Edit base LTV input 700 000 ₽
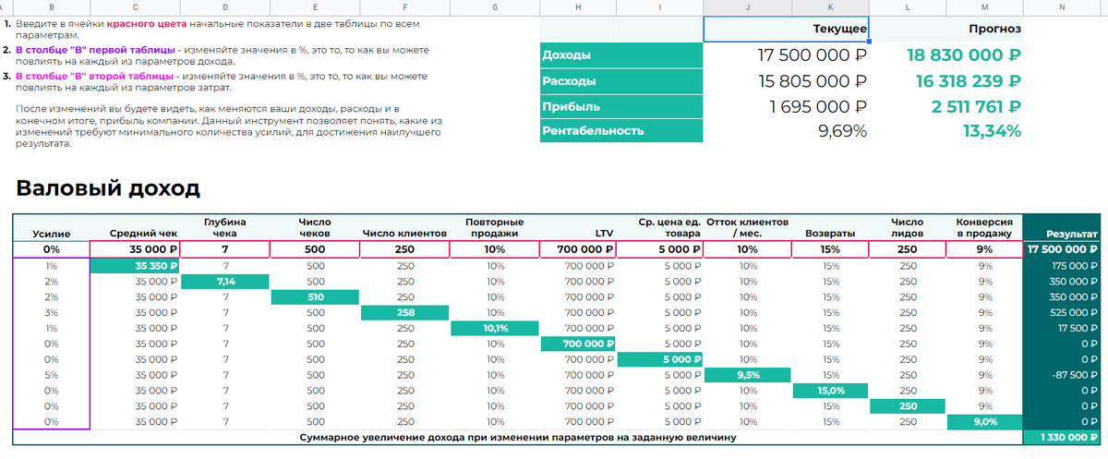This screenshot has height=459, width=1108. [579, 249]
